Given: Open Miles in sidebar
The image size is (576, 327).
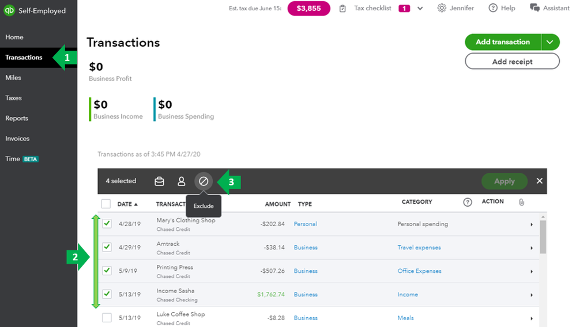Looking at the screenshot, I should (13, 78).
